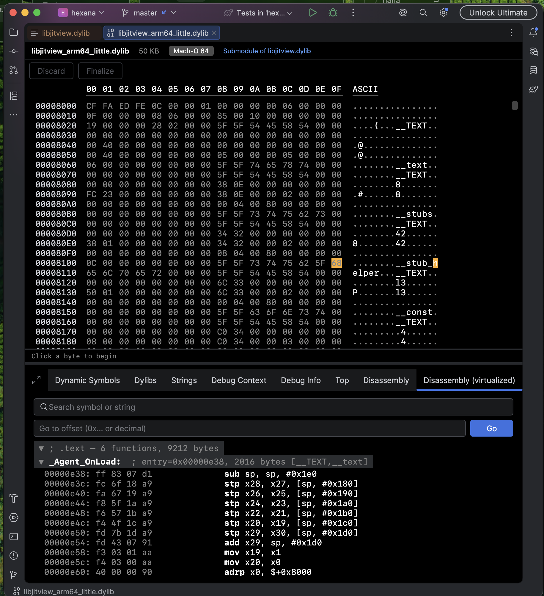The width and height of the screenshot is (544, 596).
Task: Click the Unlock Ultimate button
Action: [x=498, y=13]
